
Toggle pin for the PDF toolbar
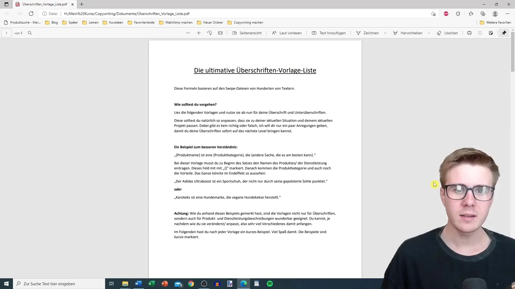pyautogui.click(x=504, y=33)
